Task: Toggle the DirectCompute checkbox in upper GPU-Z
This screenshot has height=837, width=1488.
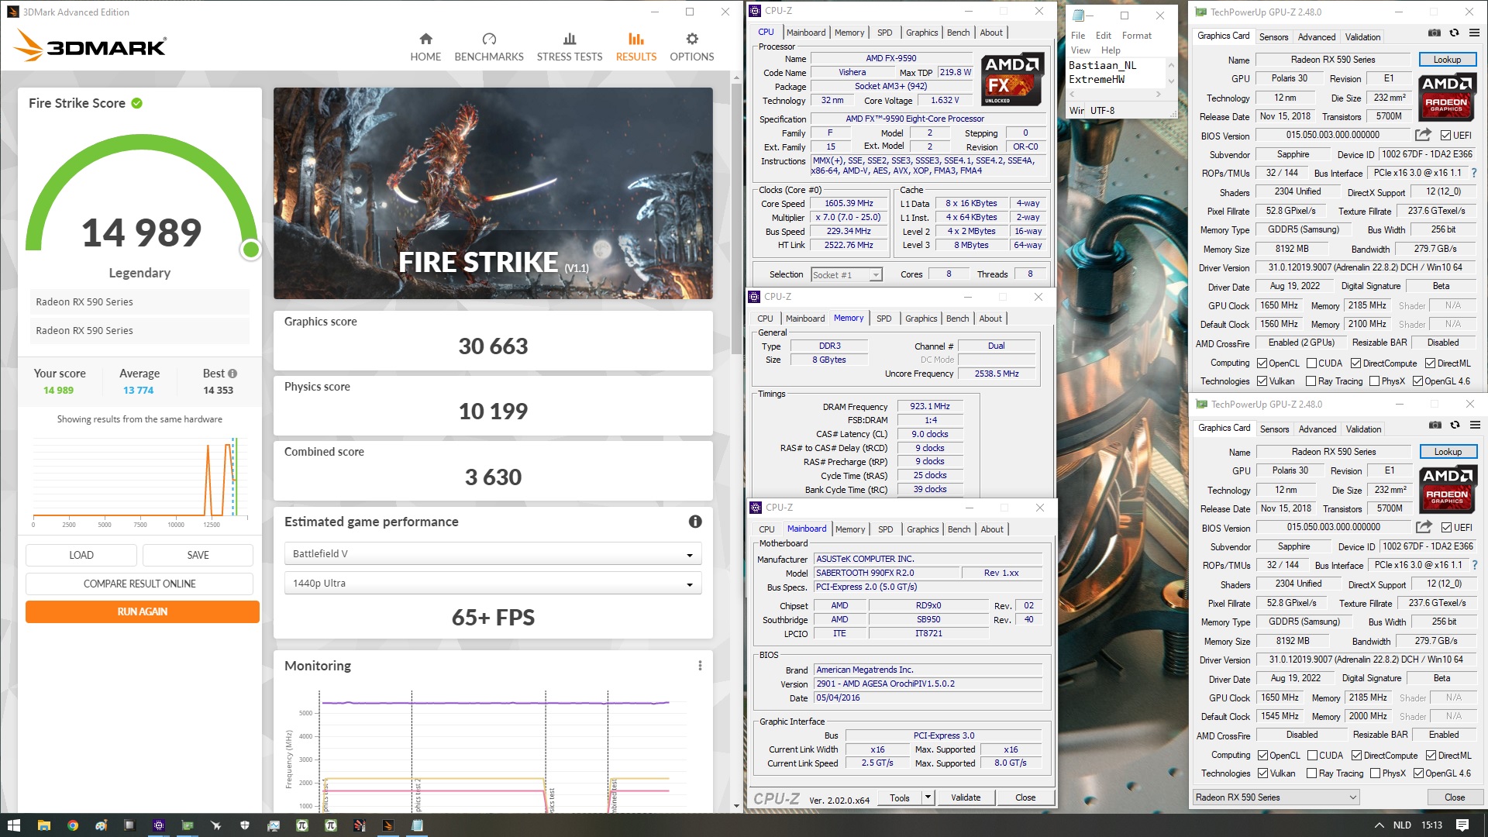Action: point(1356,363)
